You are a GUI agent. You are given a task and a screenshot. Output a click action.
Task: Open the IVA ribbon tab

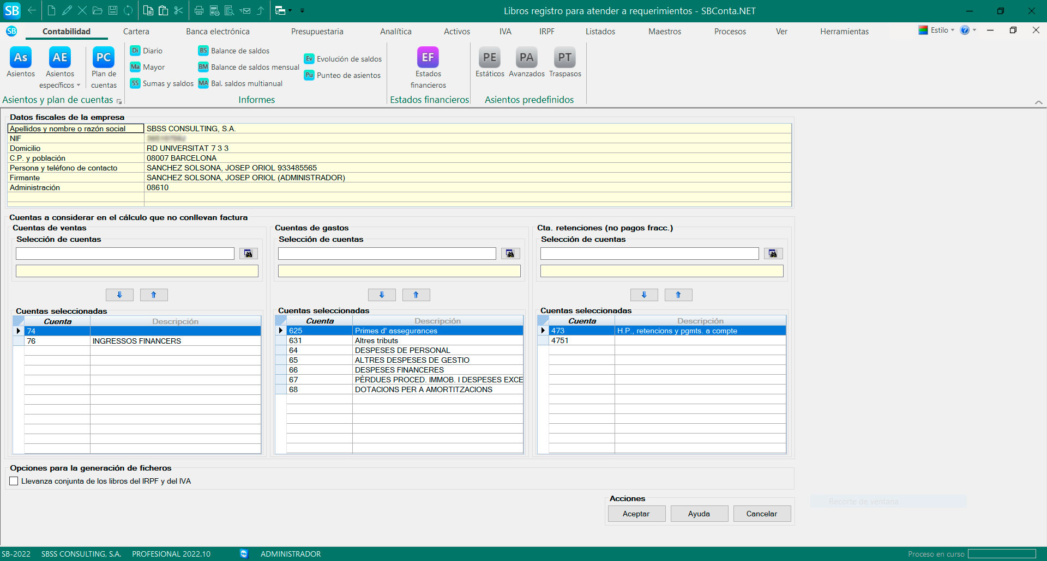505,32
